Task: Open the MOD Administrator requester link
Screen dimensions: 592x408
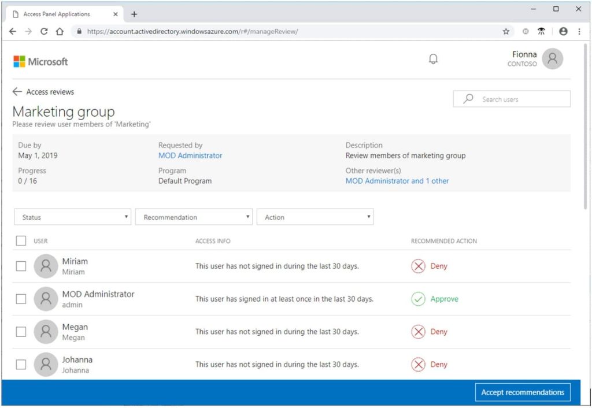Action: (x=190, y=155)
